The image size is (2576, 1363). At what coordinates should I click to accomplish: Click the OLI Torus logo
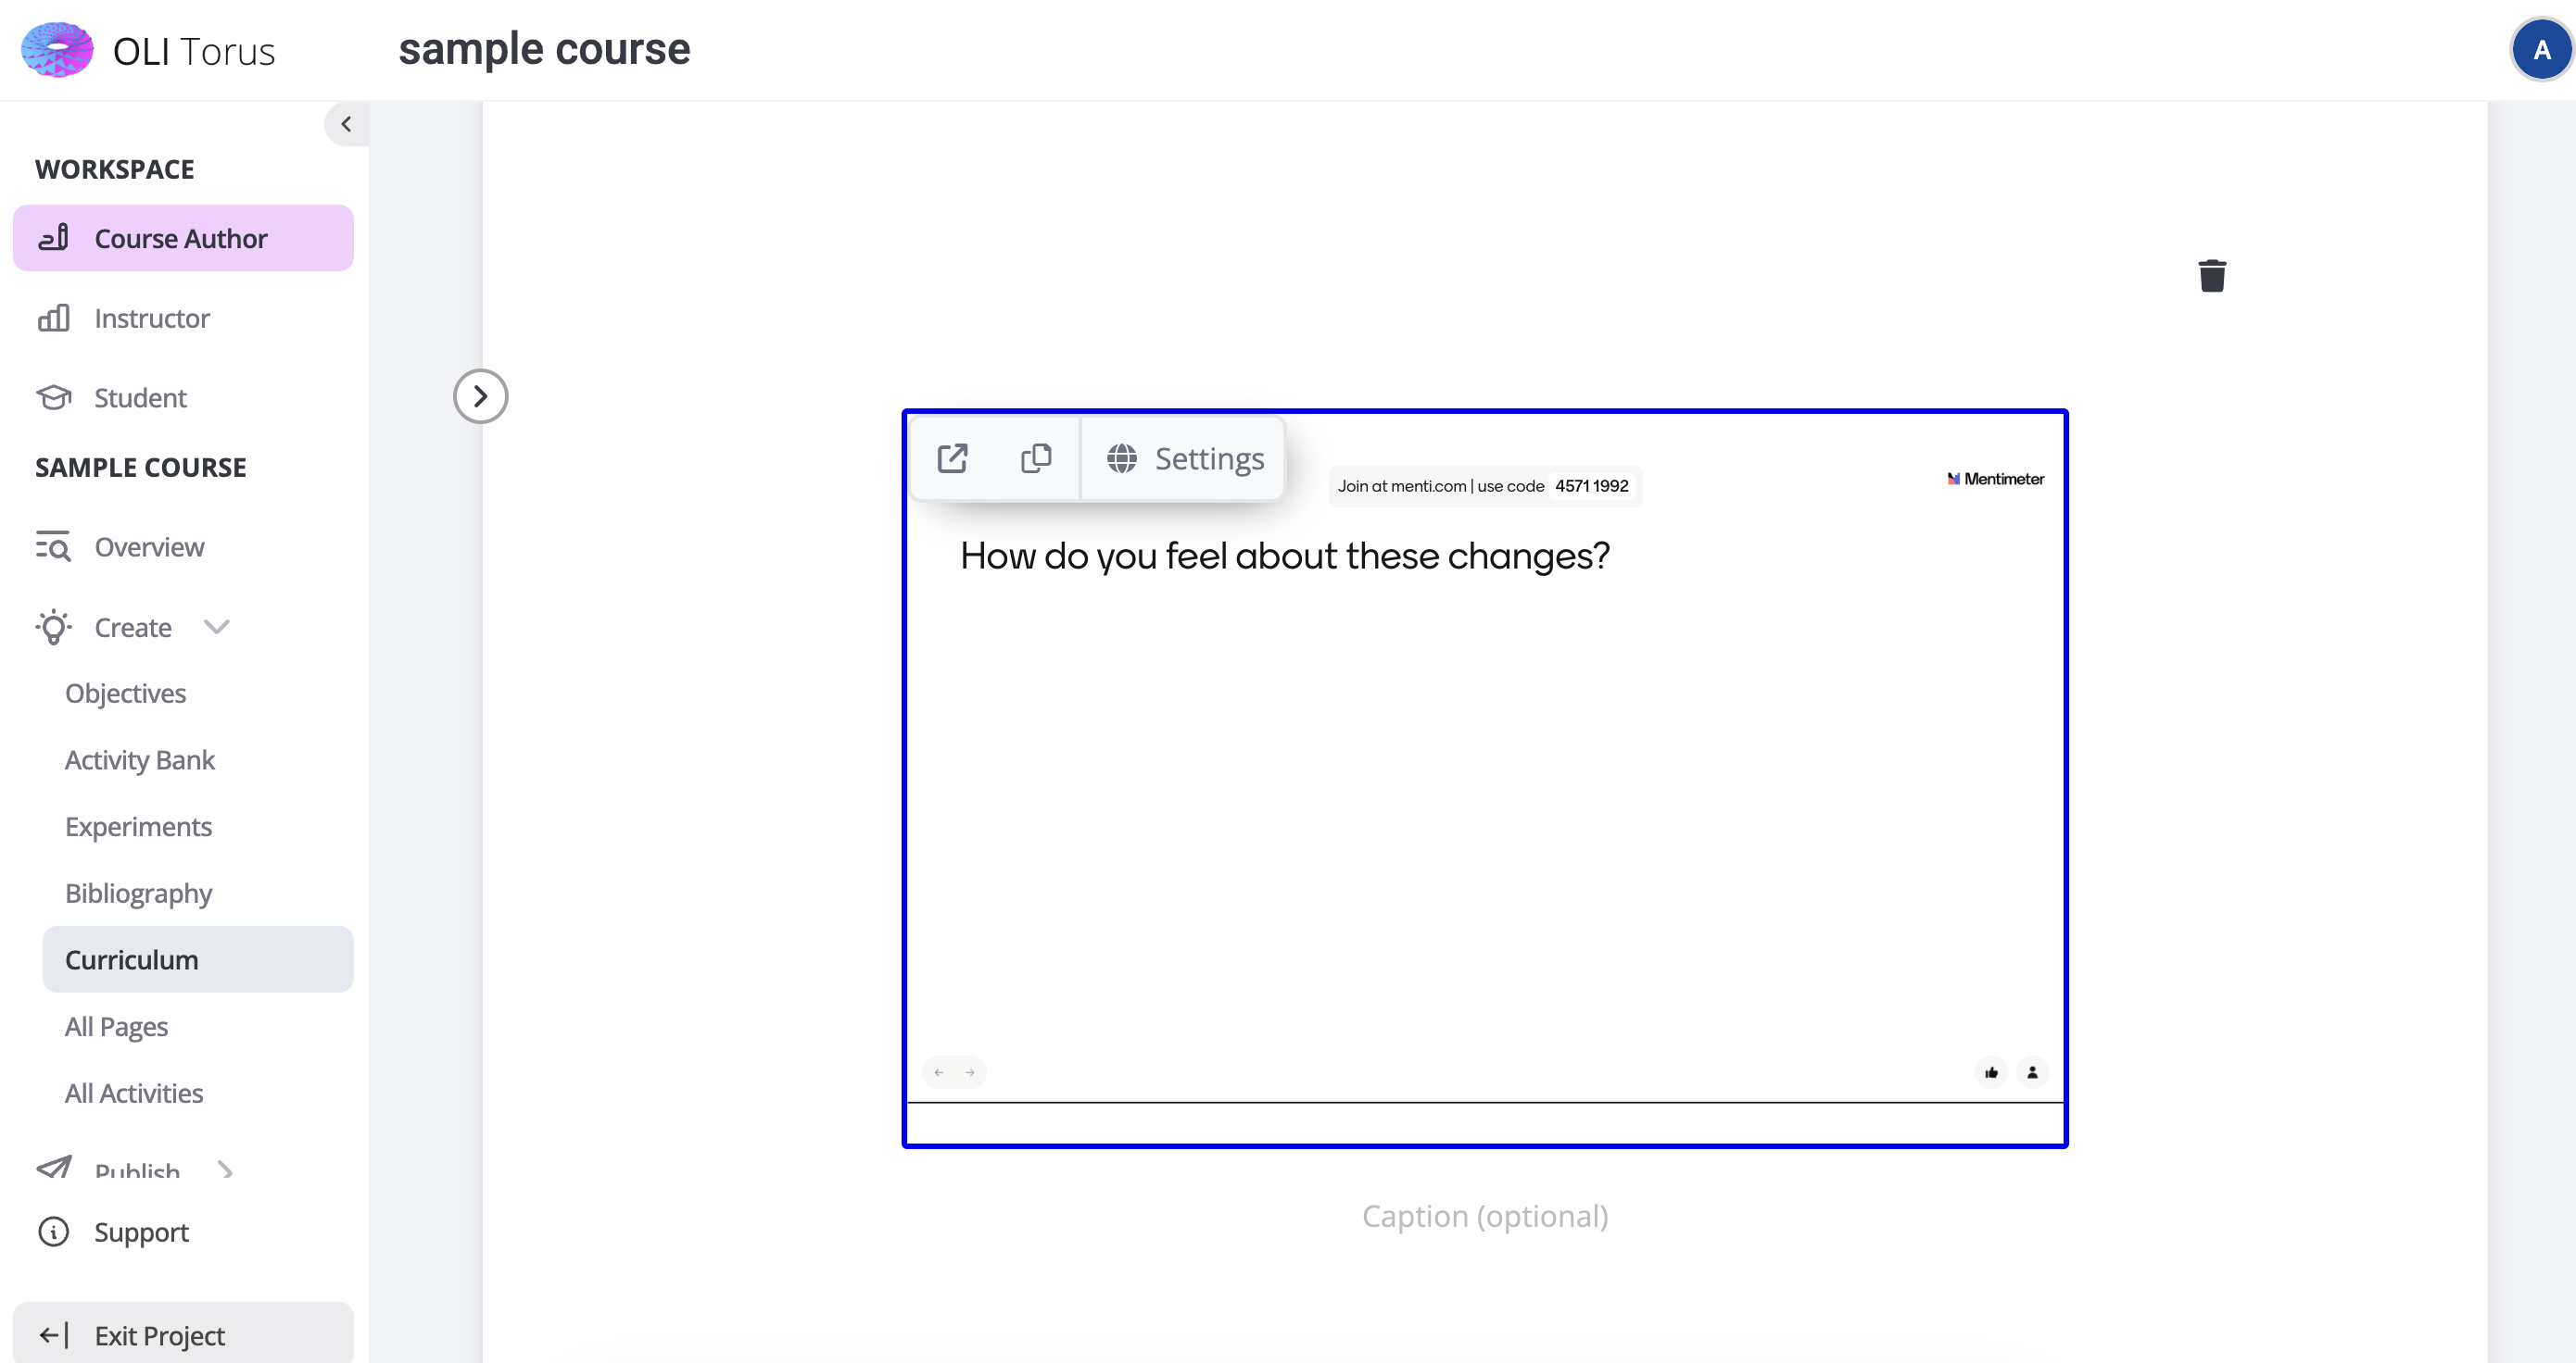click(x=58, y=50)
